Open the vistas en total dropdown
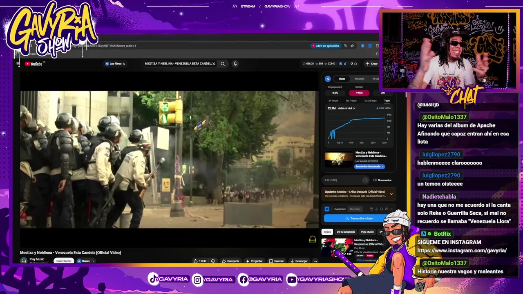The width and height of the screenshot is (523, 294). tap(346, 108)
